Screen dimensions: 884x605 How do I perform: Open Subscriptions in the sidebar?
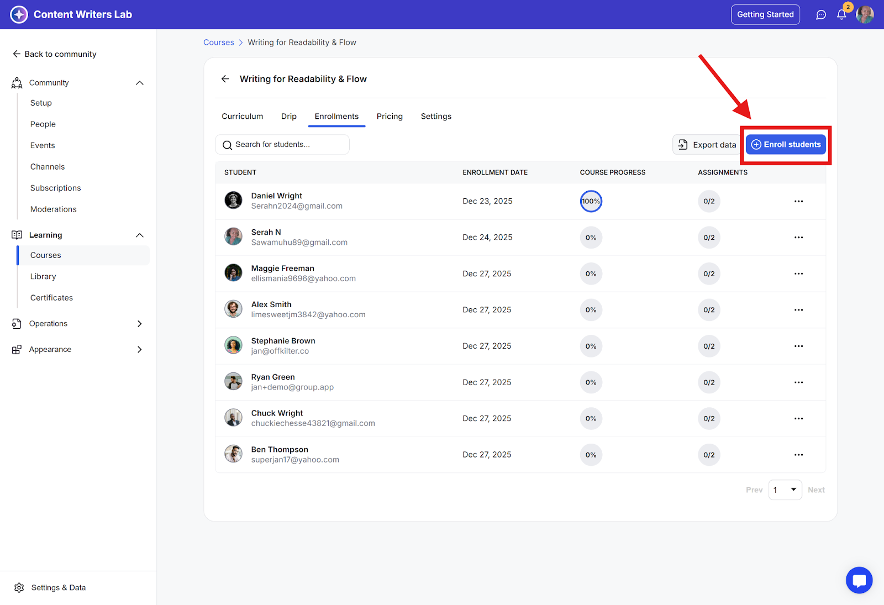coord(55,188)
